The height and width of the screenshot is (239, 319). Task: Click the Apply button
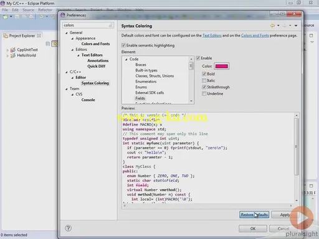[x=285, y=215]
